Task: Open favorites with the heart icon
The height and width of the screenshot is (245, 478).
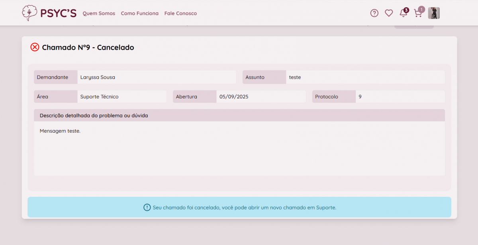Action: tap(389, 13)
